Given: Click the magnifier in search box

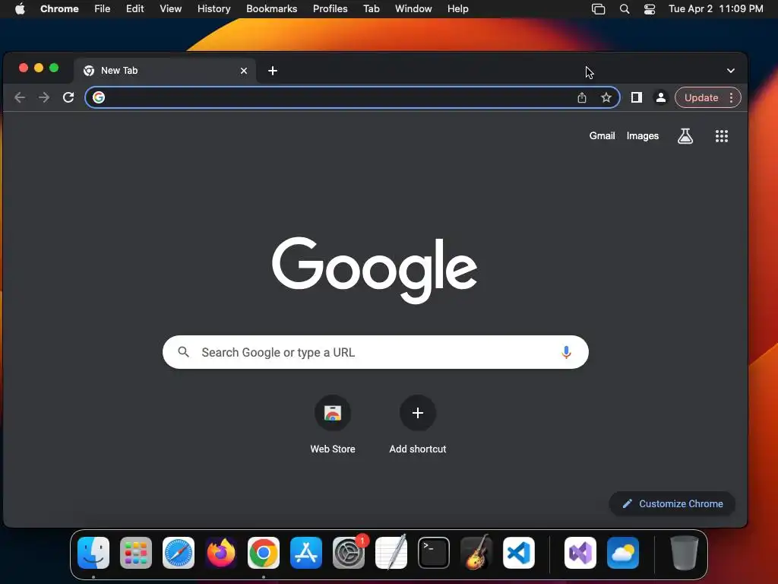Looking at the screenshot, I should click(x=184, y=352).
